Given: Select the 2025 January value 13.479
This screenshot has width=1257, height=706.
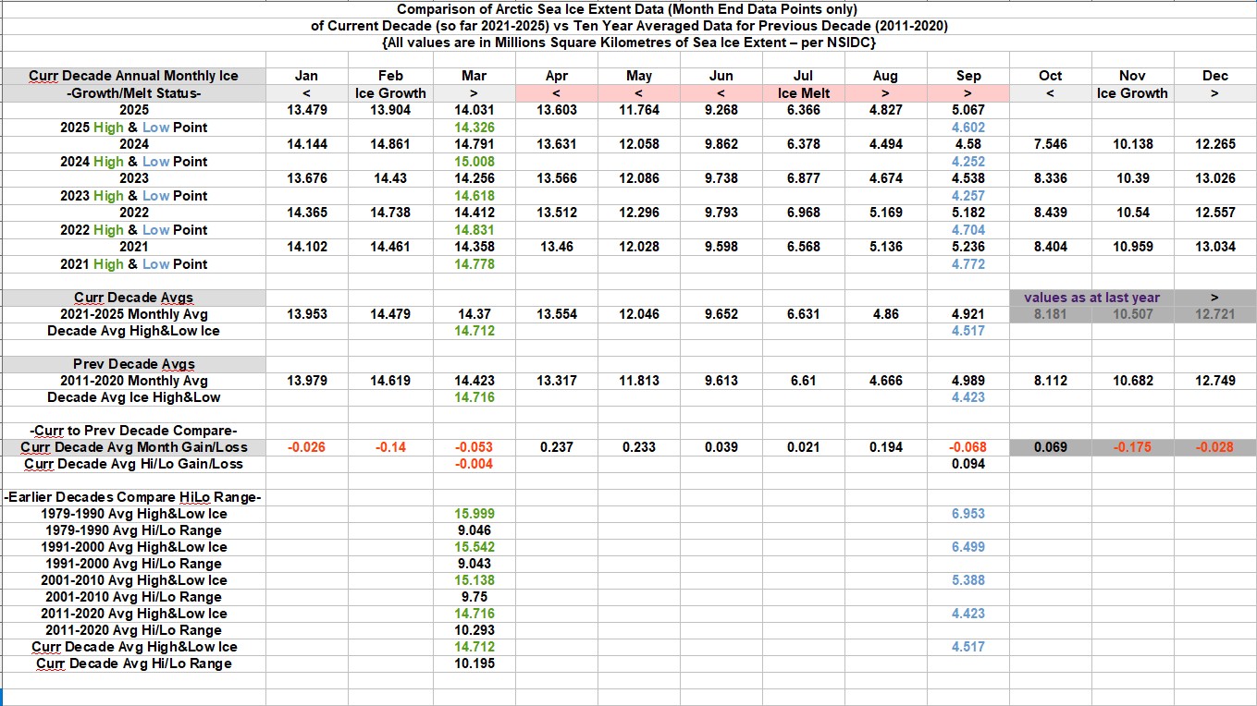Looking at the screenshot, I should 306,111.
